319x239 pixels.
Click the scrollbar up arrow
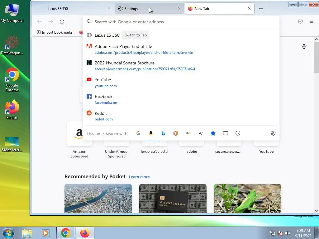316,39
